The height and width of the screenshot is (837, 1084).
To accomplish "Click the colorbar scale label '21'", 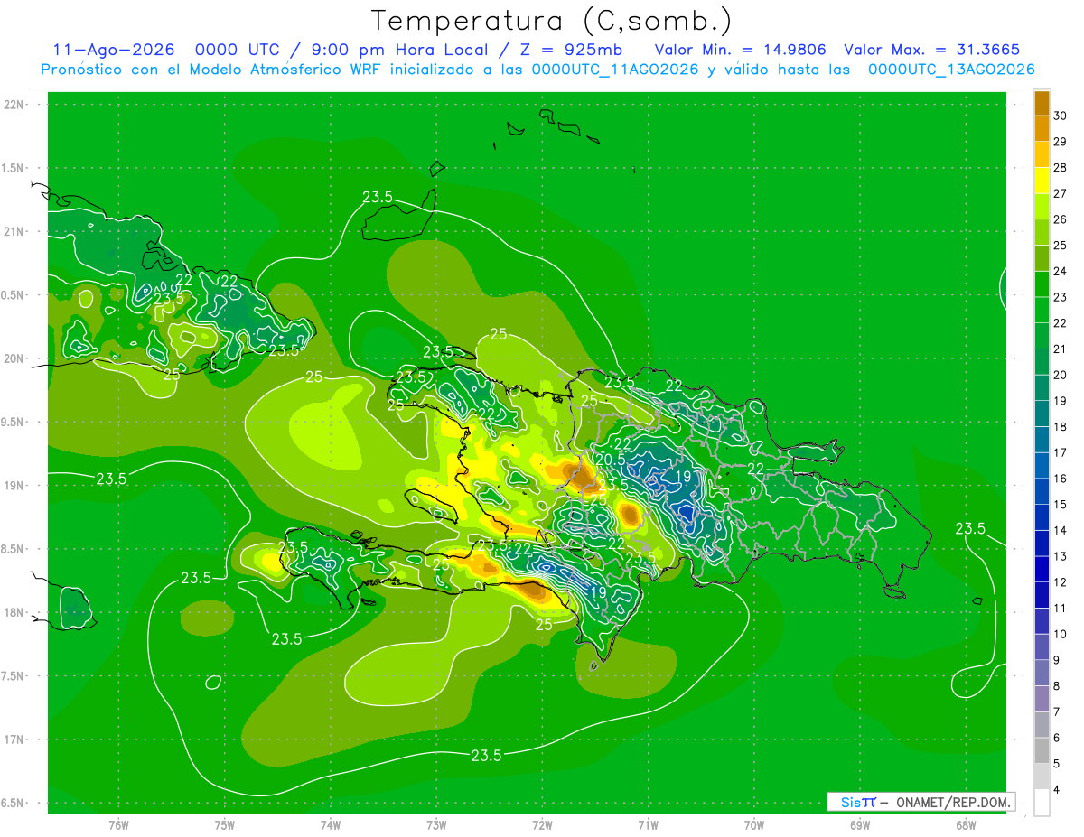I will (x=1061, y=349).
